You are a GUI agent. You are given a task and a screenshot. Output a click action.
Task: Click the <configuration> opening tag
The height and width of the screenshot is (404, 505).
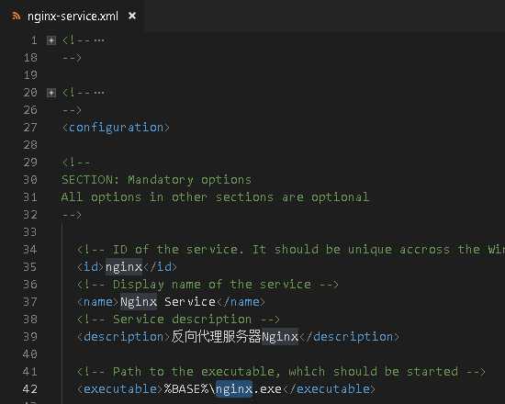coord(116,128)
